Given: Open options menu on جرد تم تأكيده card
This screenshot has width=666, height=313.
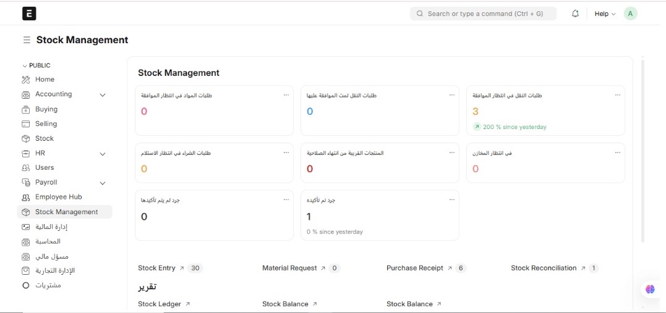Looking at the screenshot, I should [x=452, y=199].
